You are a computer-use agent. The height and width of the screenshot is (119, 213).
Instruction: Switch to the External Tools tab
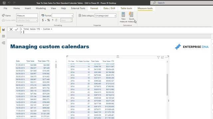click(78, 8)
